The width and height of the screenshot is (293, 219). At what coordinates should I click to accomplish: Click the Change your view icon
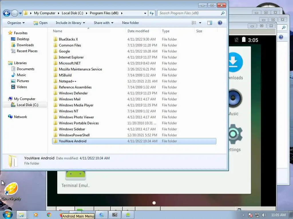[x=194, y=23]
